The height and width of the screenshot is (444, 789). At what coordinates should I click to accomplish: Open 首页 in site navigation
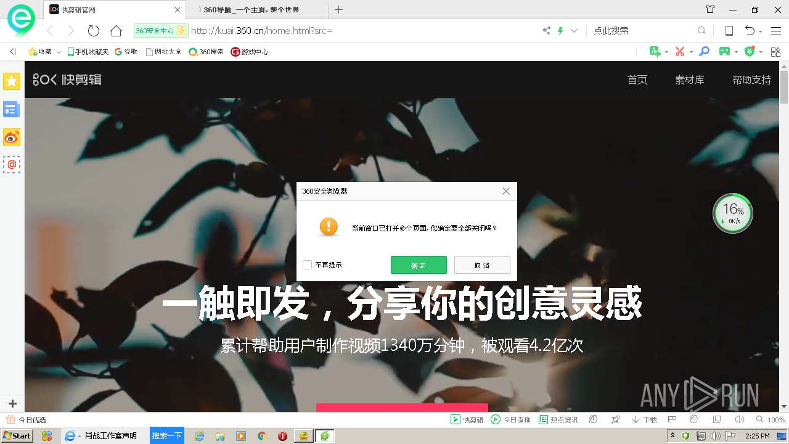(x=637, y=80)
